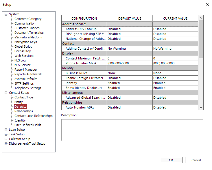
Task: Click the Relationships group header in grid
Action: (130, 102)
